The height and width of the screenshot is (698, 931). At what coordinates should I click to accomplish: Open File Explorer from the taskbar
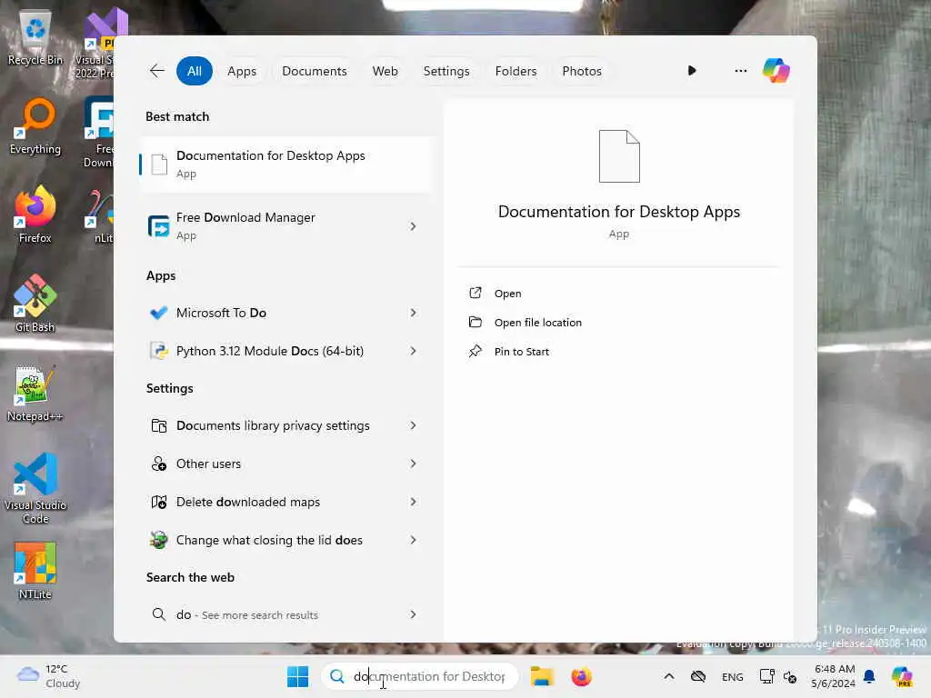tap(542, 676)
